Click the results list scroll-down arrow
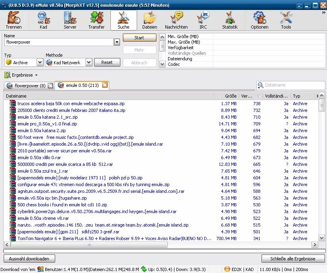The height and width of the screenshot is (273, 327). click(321, 238)
